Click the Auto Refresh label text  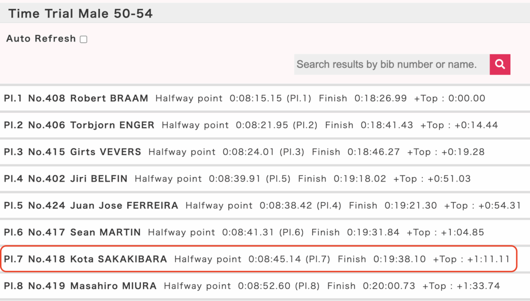(x=41, y=38)
